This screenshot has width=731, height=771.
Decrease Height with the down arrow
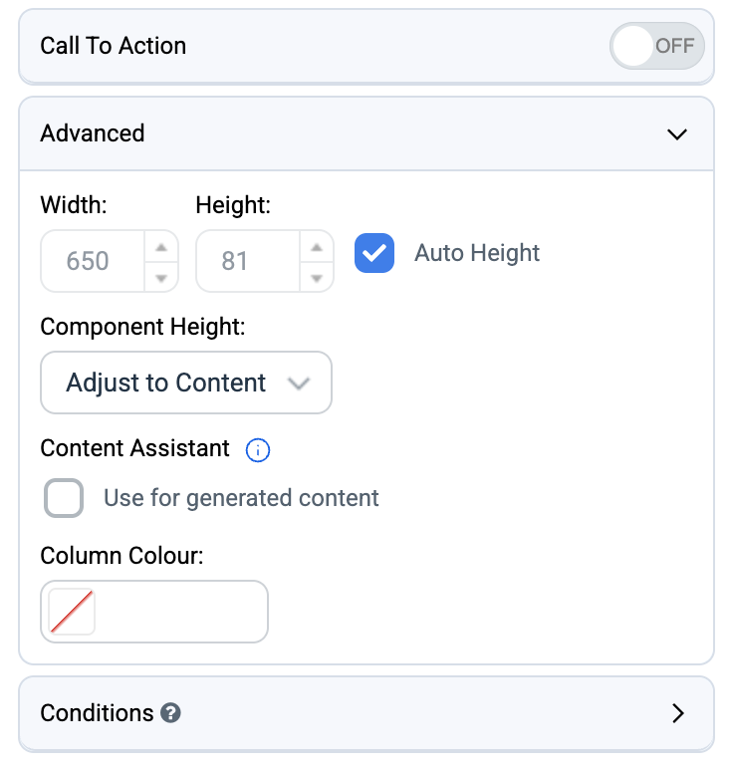click(x=317, y=277)
